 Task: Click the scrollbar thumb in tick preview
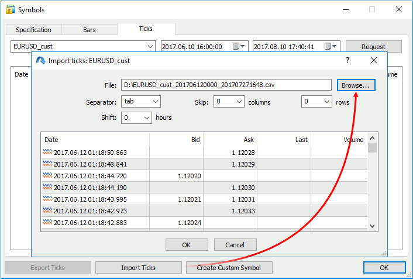pos(372,148)
